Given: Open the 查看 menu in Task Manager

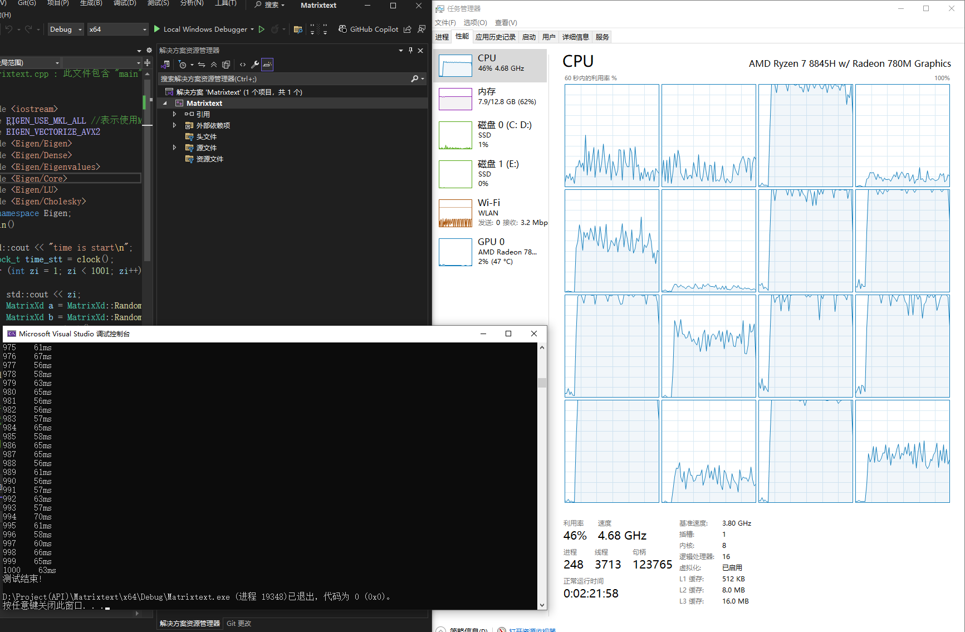Looking at the screenshot, I should (506, 22).
